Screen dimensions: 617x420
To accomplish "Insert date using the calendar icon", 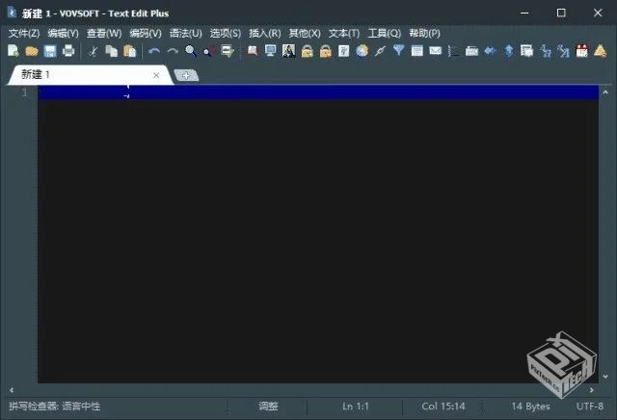I will pyautogui.click(x=581, y=51).
